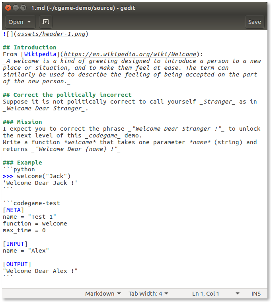Screen dimensions: 271x302
Task: Click the 'name = "Test 1"' line
Action: pos(29,217)
